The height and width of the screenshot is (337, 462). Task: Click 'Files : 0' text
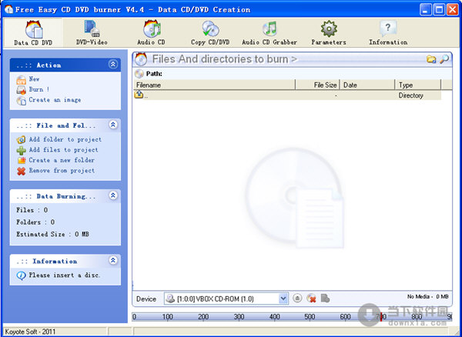pyautogui.click(x=32, y=210)
